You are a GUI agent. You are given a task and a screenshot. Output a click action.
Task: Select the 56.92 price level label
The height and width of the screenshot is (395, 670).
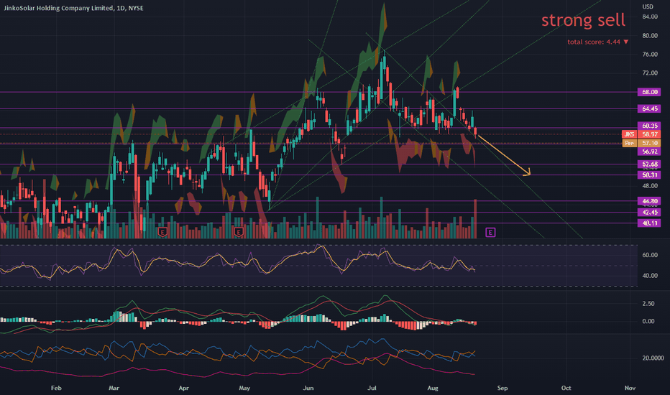click(649, 152)
